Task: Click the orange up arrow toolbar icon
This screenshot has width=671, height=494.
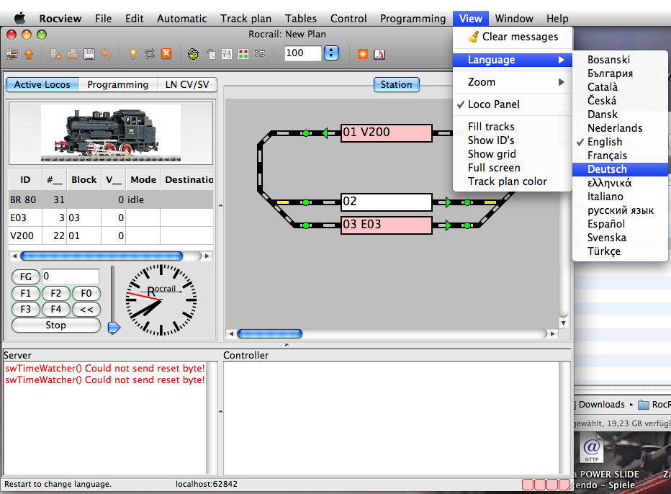Action: 29,53
